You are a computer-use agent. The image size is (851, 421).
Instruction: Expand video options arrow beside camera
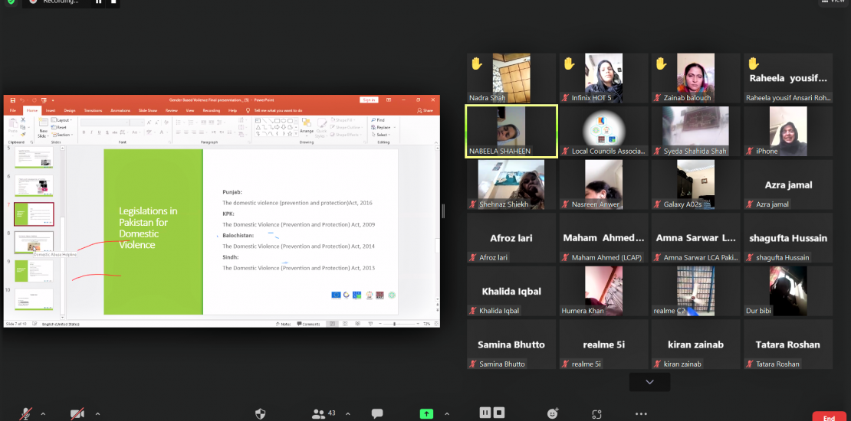pyautogui.click(x=97, y=414)
